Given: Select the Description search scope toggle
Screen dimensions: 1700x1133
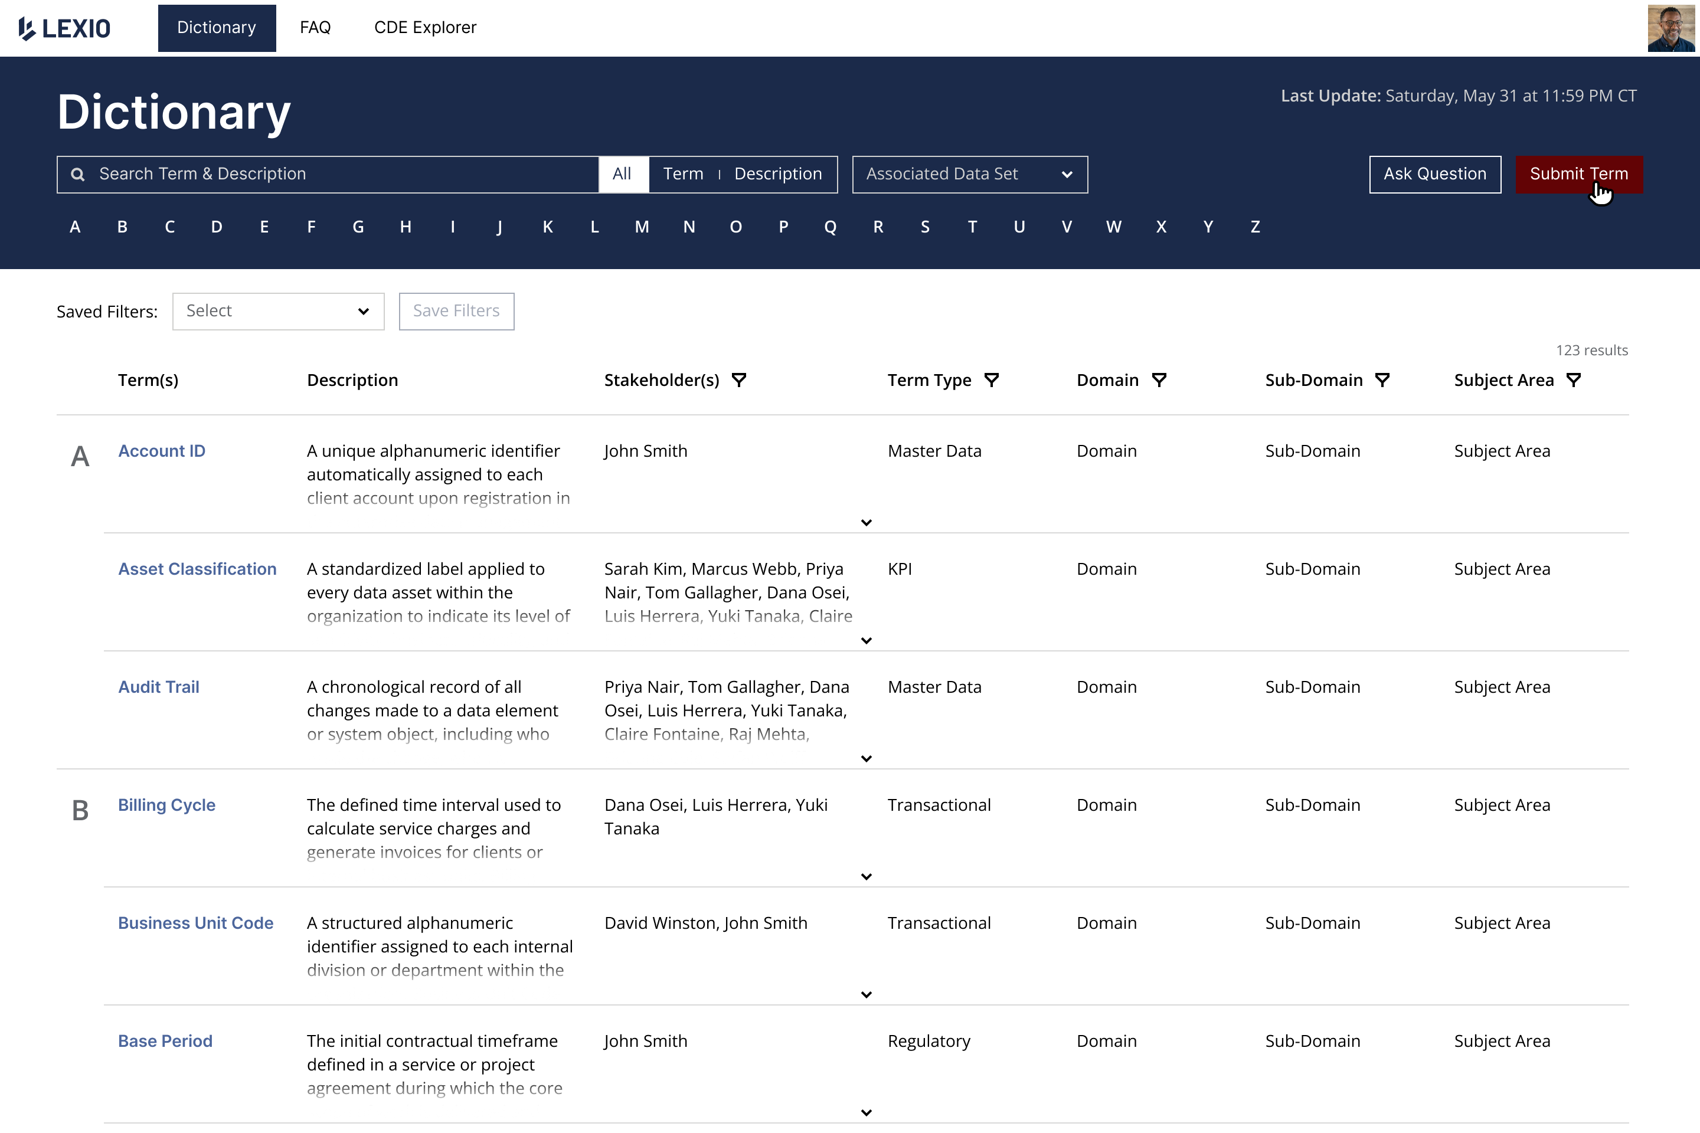Looking at the screenshot, I should [x=778, y=174].
